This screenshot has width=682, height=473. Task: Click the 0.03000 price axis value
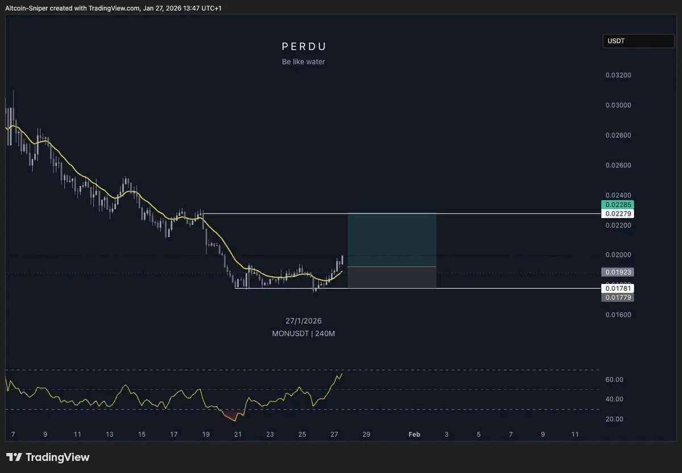point(618,105)
